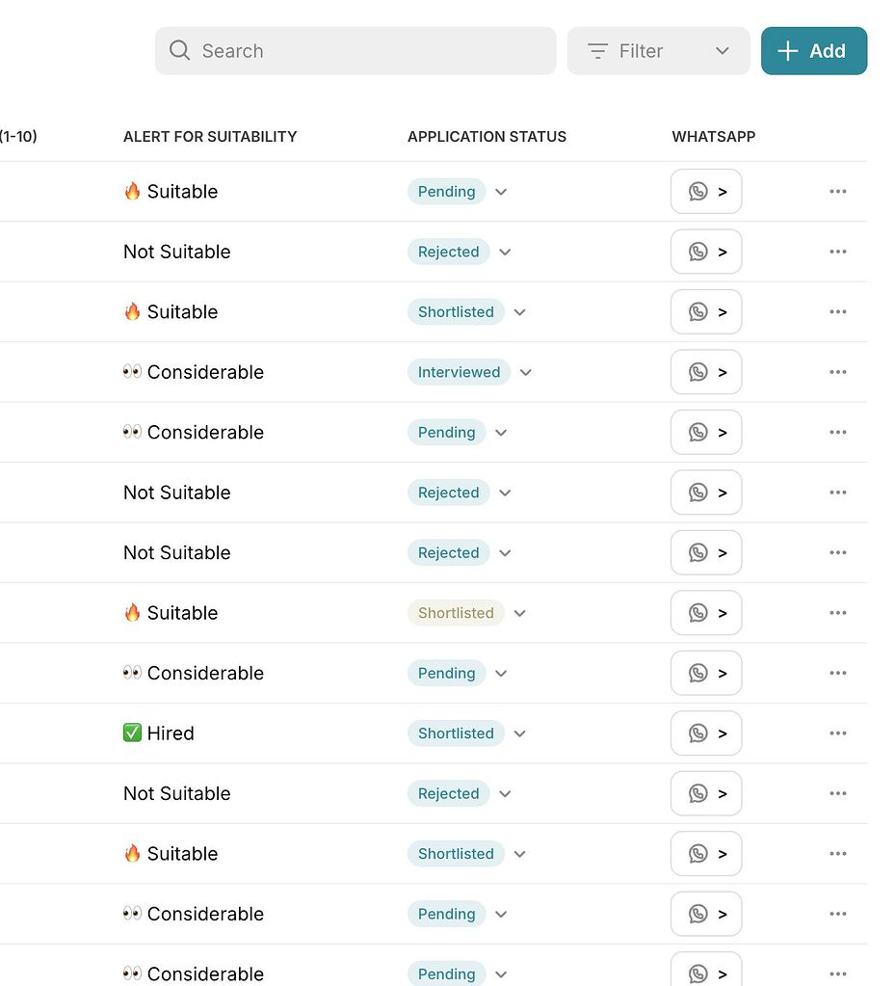
Task: Click the filter lines icon on the Filter control
Action: (597, 51)
